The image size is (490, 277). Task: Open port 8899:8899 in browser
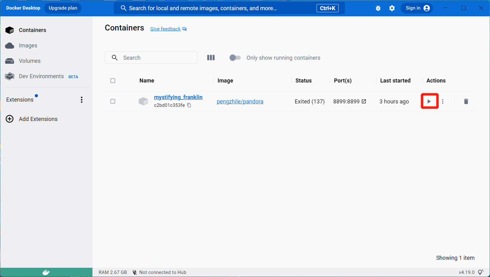tap(364, 101)
